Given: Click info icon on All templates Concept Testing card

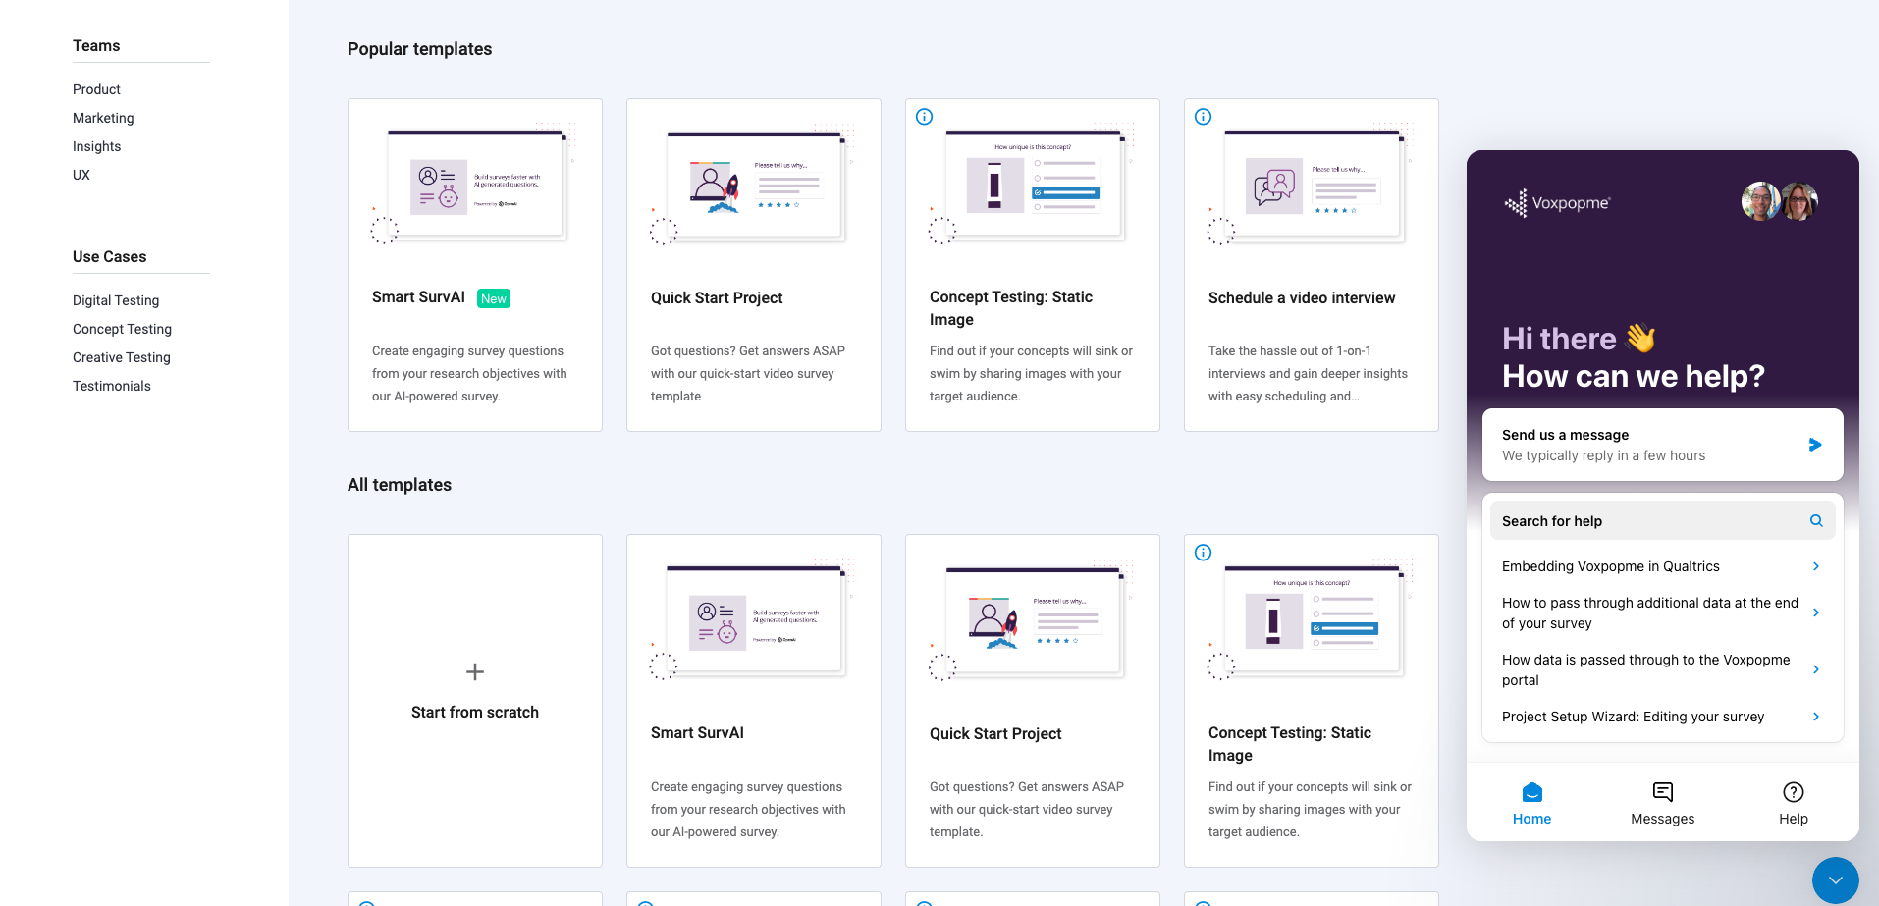Looking at the screenshot, I should click(x=1203, y=553).
